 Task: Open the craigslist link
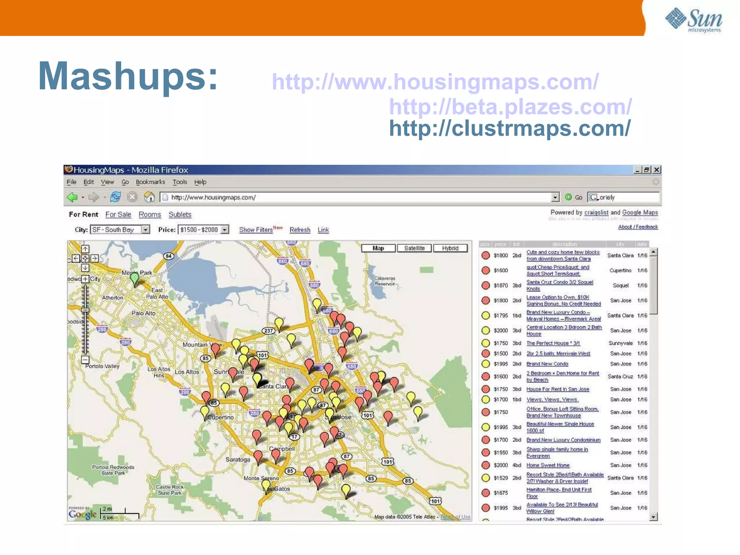596,212
